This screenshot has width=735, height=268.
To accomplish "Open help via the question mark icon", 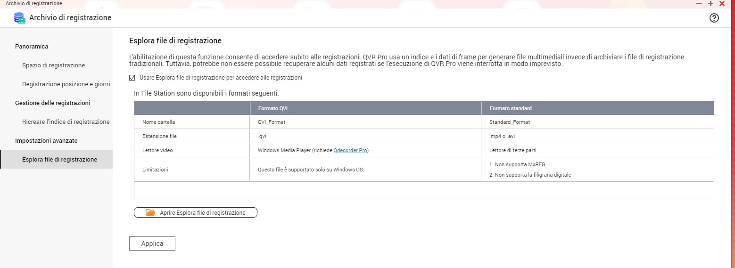I will (x=714, y=18).
